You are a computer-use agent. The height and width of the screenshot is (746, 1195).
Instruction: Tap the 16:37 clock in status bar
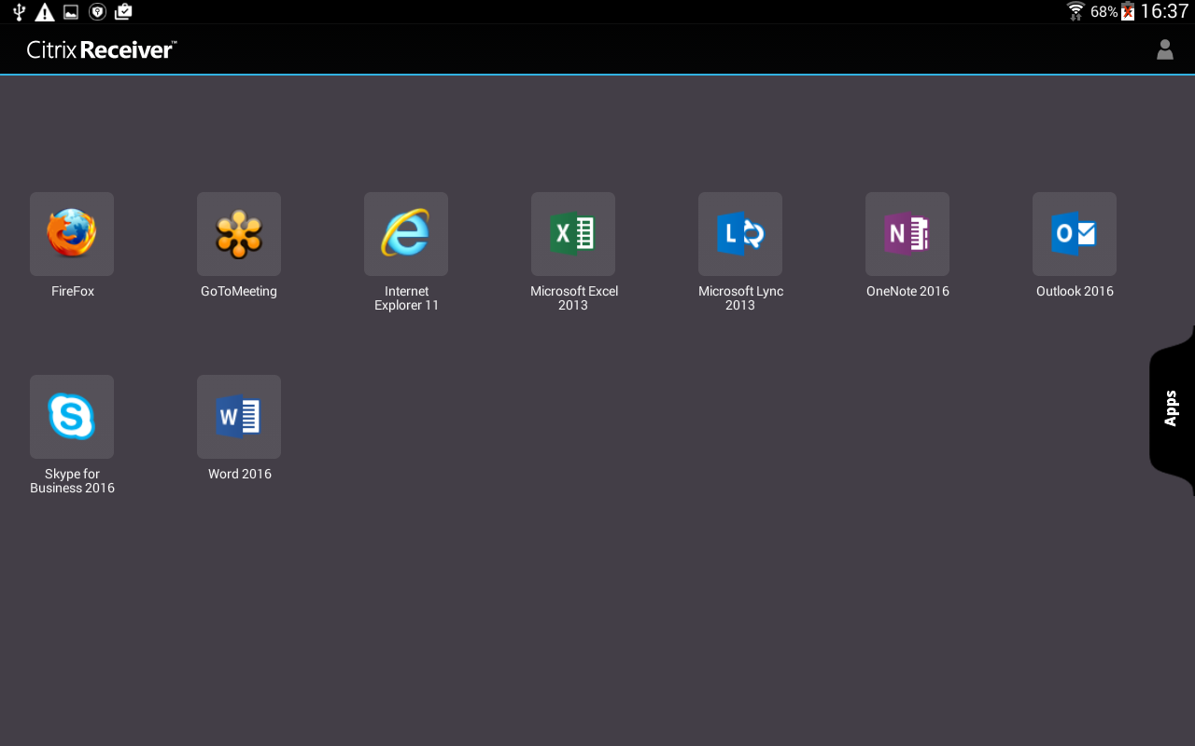tap(1164, 11)
